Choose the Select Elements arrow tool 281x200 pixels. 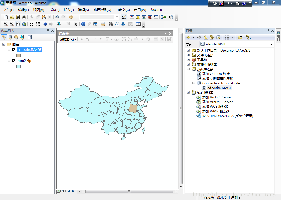76,24
